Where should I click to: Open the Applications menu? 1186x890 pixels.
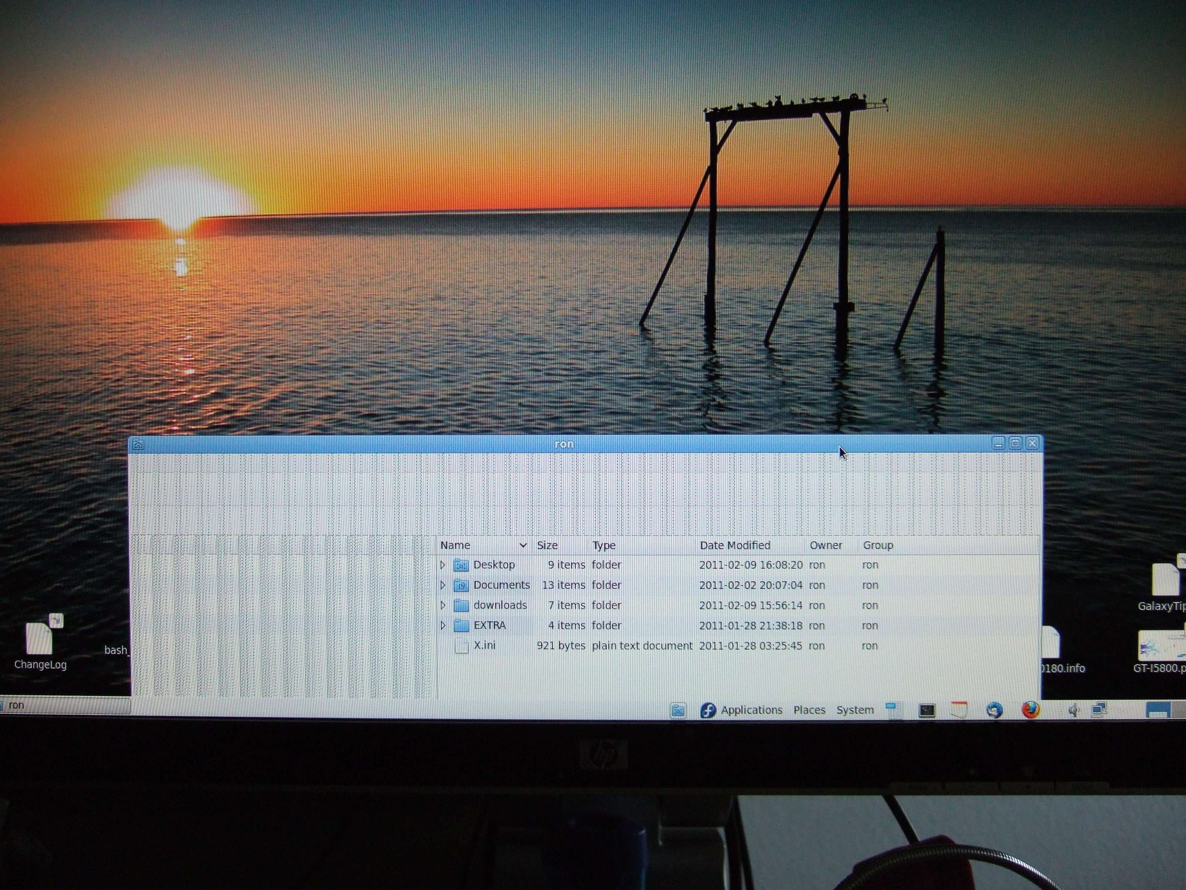(751, 710)
